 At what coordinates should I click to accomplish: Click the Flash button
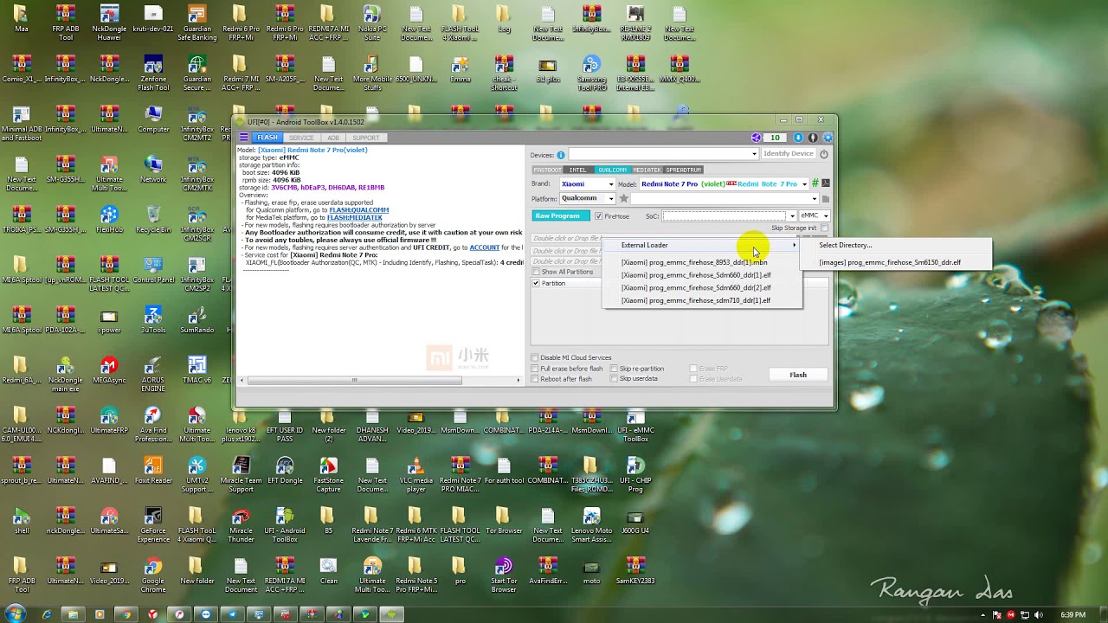coord(798,375)
